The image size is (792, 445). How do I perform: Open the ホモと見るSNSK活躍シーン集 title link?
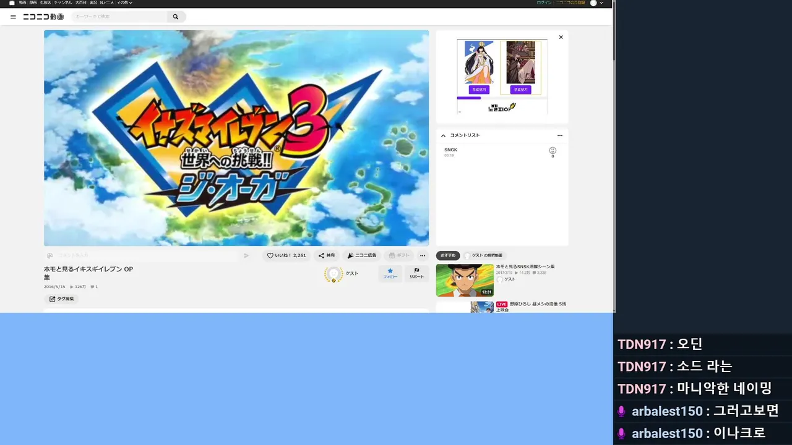click(525, 266)
